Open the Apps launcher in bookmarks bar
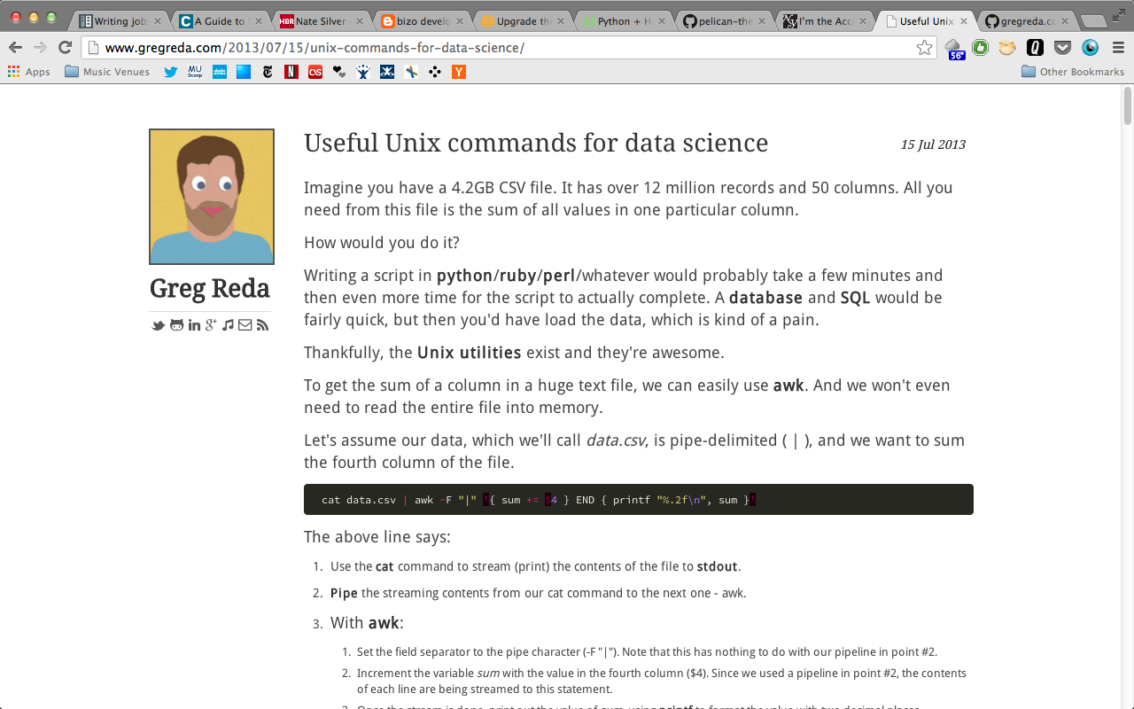This screenshot has height=709, width=1134. click(x=28, y=72)
